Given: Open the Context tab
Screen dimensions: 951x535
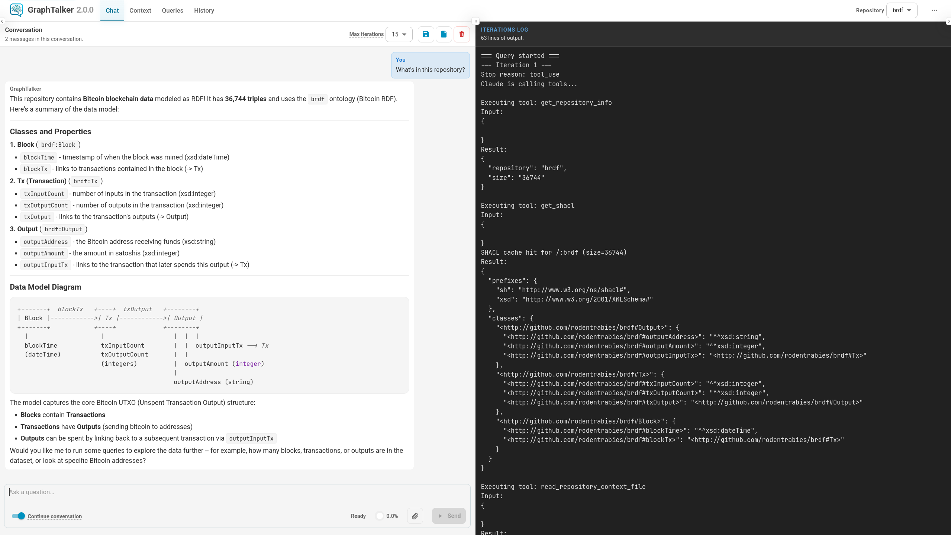Looking at the screenshot, I should [140, 10].
